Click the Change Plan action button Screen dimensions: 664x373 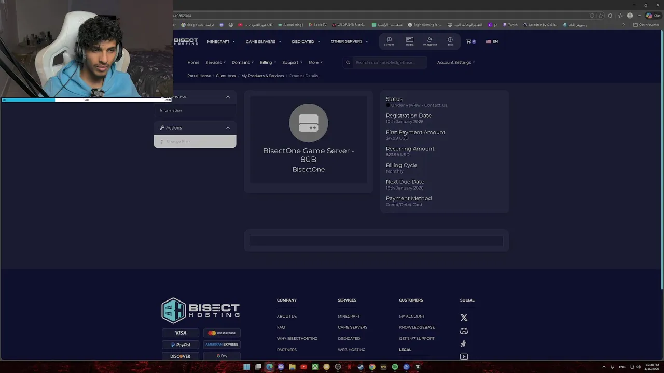coord(195,141)
